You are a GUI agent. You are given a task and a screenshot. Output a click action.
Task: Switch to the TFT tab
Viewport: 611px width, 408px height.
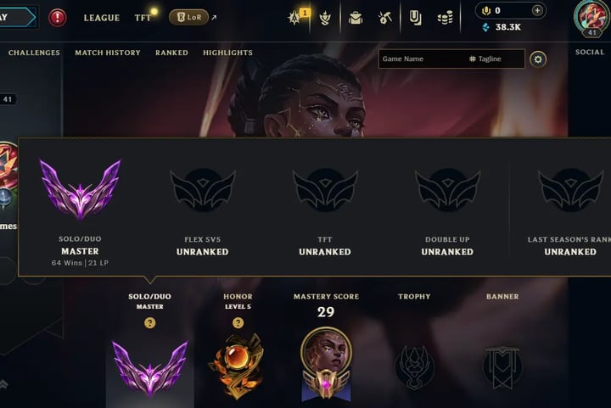(143, 18)
